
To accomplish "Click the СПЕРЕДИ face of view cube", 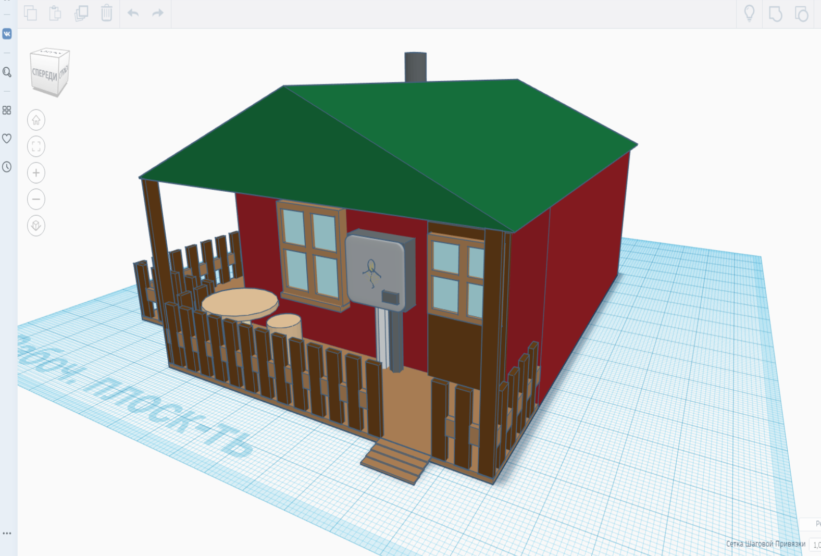I will coord(44,75).
